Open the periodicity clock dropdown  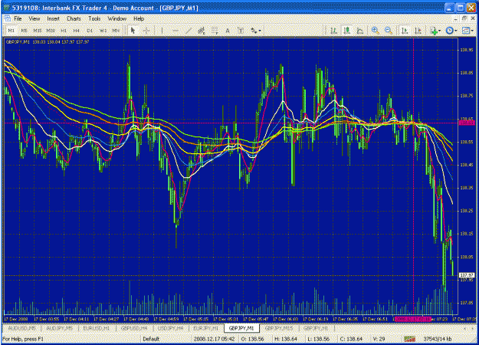point(451,30)
